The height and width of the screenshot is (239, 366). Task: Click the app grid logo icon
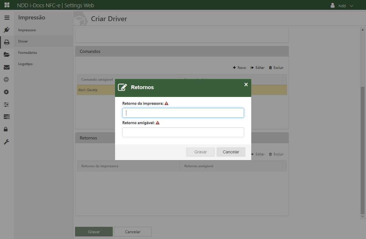(7, 5)
